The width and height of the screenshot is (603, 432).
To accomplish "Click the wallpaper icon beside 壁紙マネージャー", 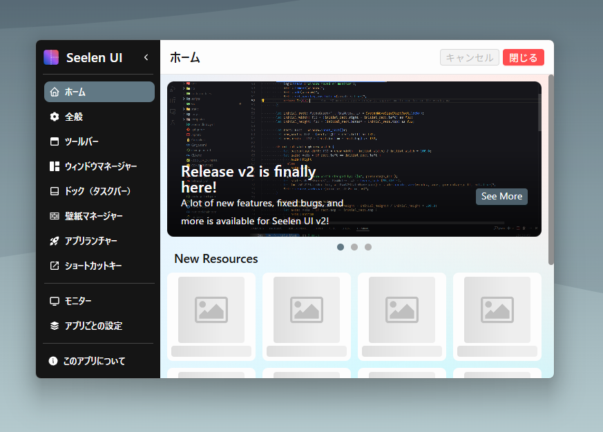I will tap(55, 216).
